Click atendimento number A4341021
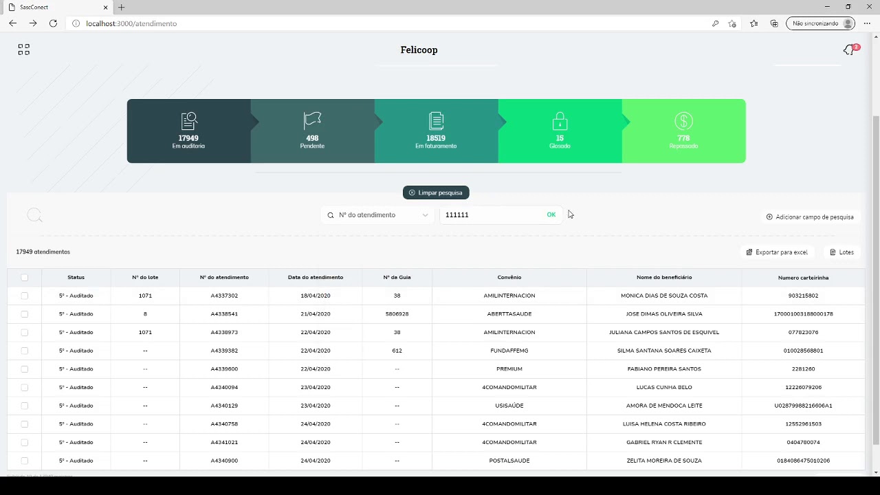The image size is (880, 495). pyautogui.click(x=224, y=443)
